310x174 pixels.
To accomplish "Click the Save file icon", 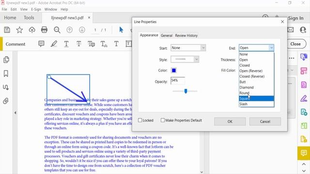I will (x=7, y=30).
